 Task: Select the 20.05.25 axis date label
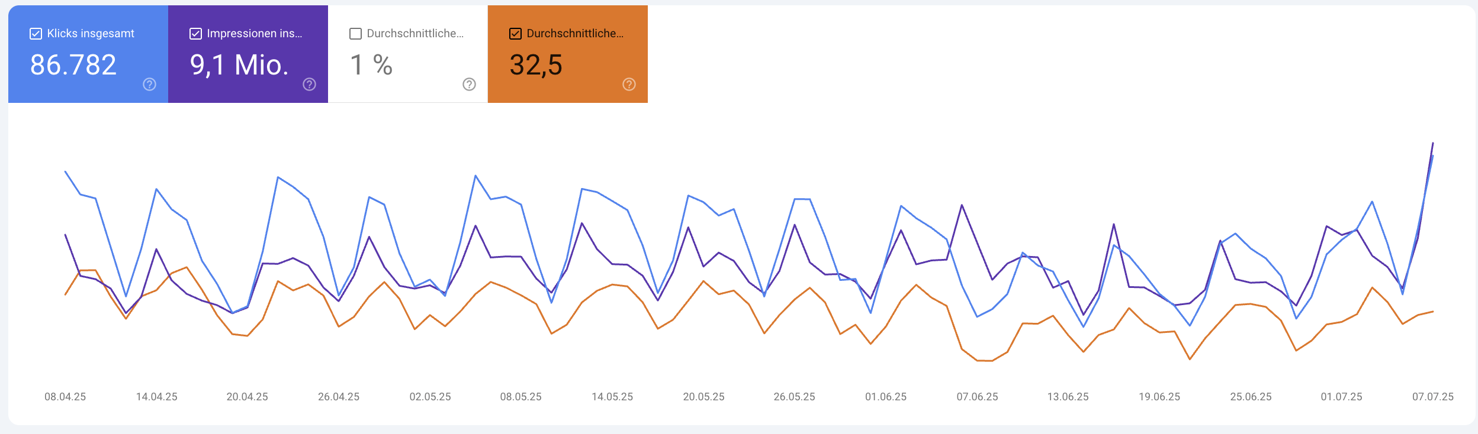tap(703, 397)
